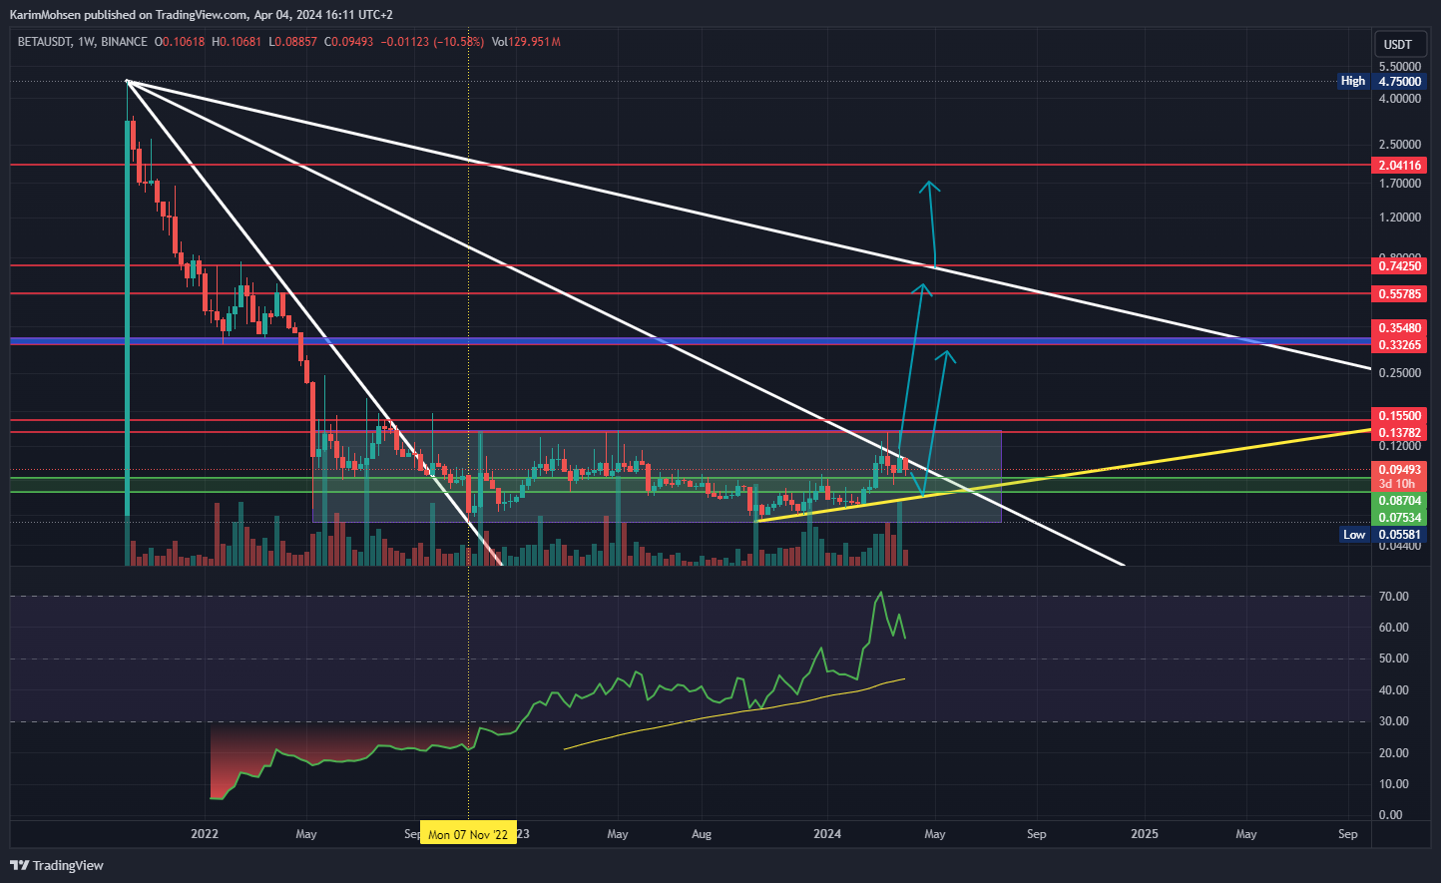
Task: Click the close value C0.09493
Action: [x=349, y=42]
